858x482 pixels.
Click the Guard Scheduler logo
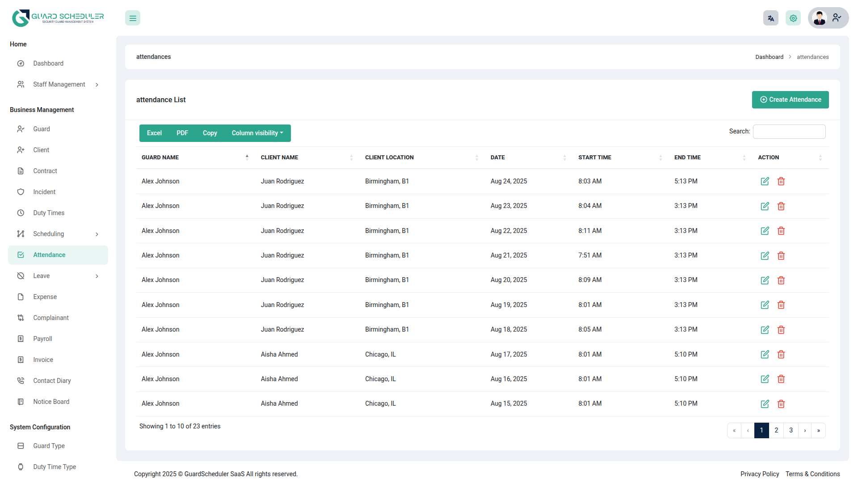(58, 18)
